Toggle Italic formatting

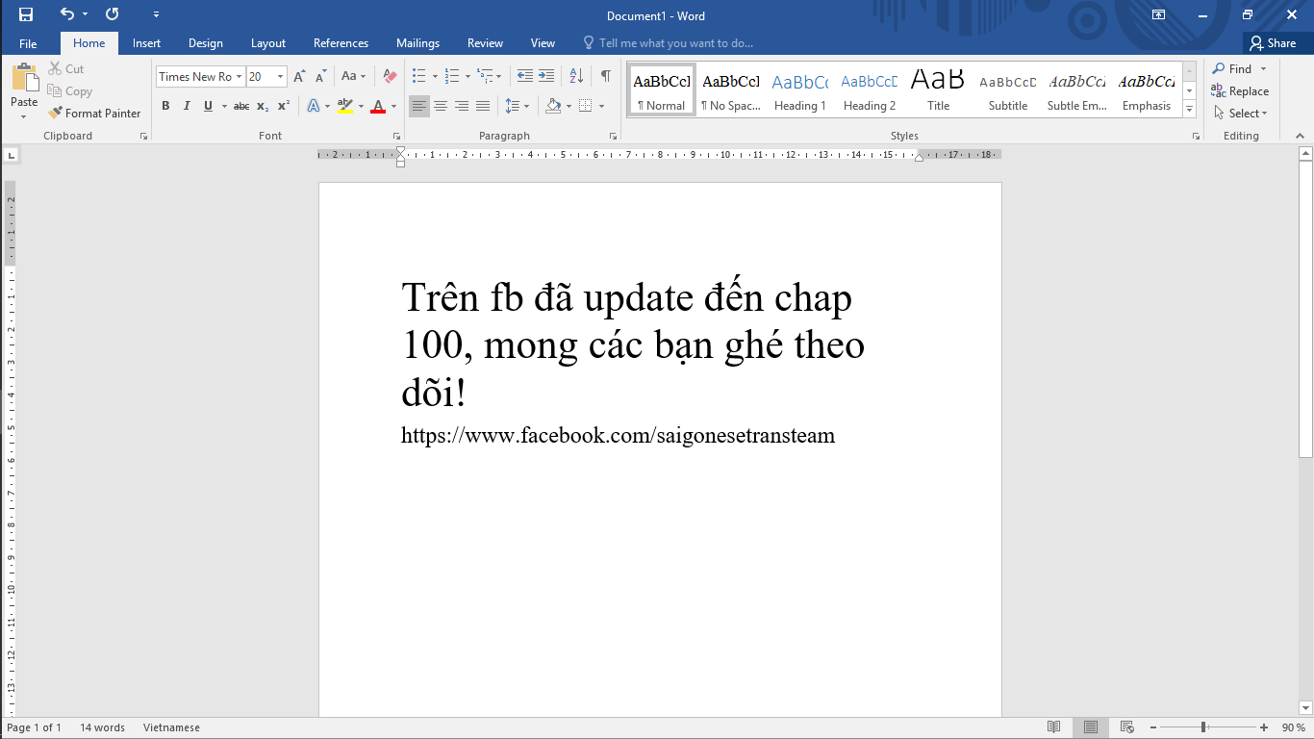(x=187, y=106)
